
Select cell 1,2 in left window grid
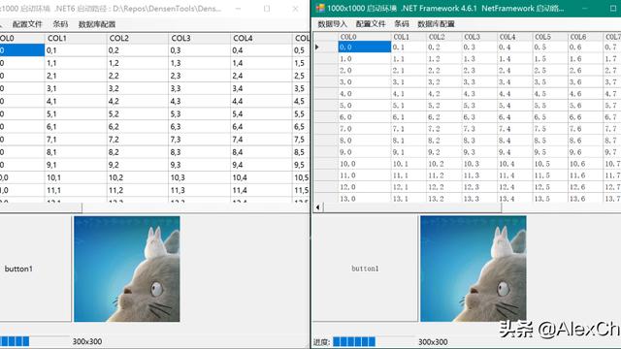(x=138, y=63)
